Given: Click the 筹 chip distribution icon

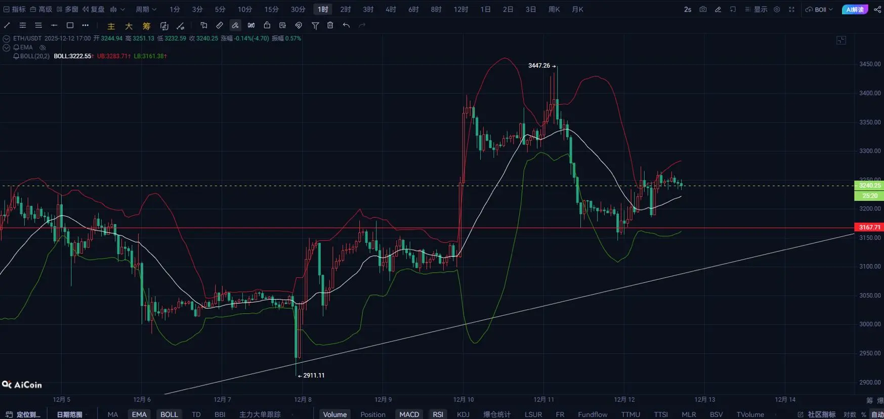Looking at the screenshot, I should pyautogui.click(x=146, y=26).
